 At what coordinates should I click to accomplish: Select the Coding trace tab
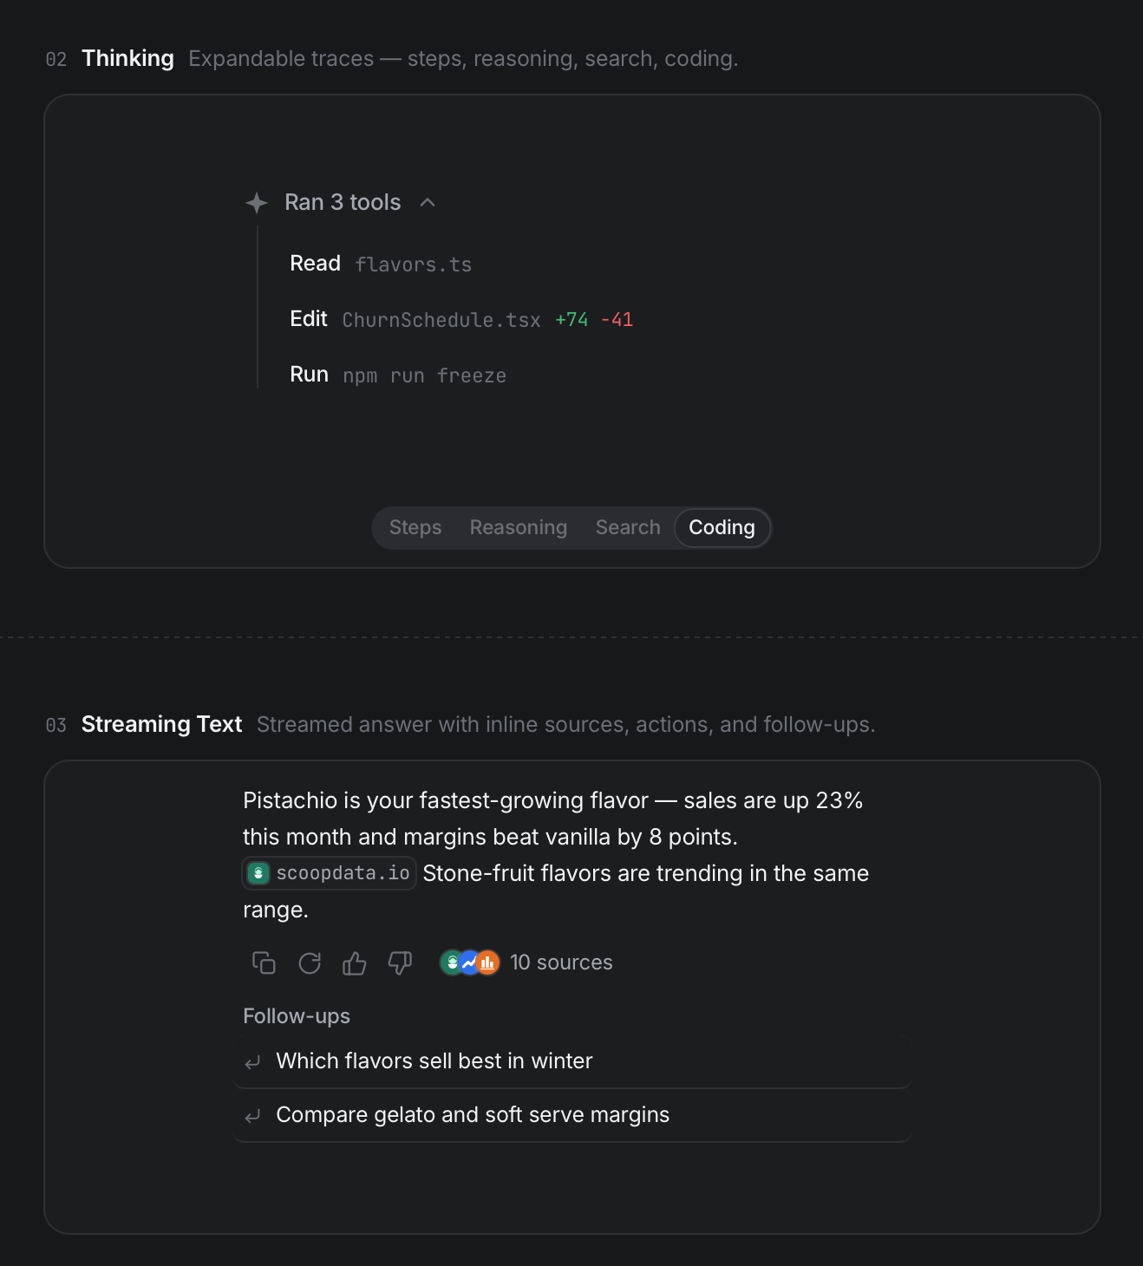(x=722, y=528)
